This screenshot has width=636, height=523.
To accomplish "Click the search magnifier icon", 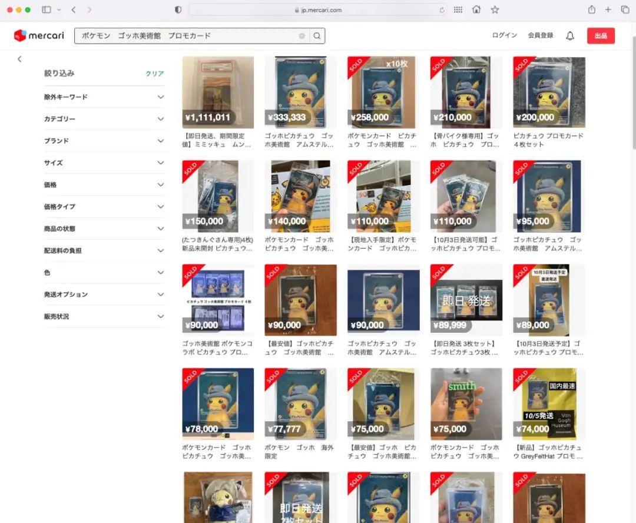I will 317,36.
